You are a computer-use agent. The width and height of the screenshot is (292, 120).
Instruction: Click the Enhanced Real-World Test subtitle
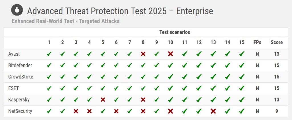click(x=66, y=21)
